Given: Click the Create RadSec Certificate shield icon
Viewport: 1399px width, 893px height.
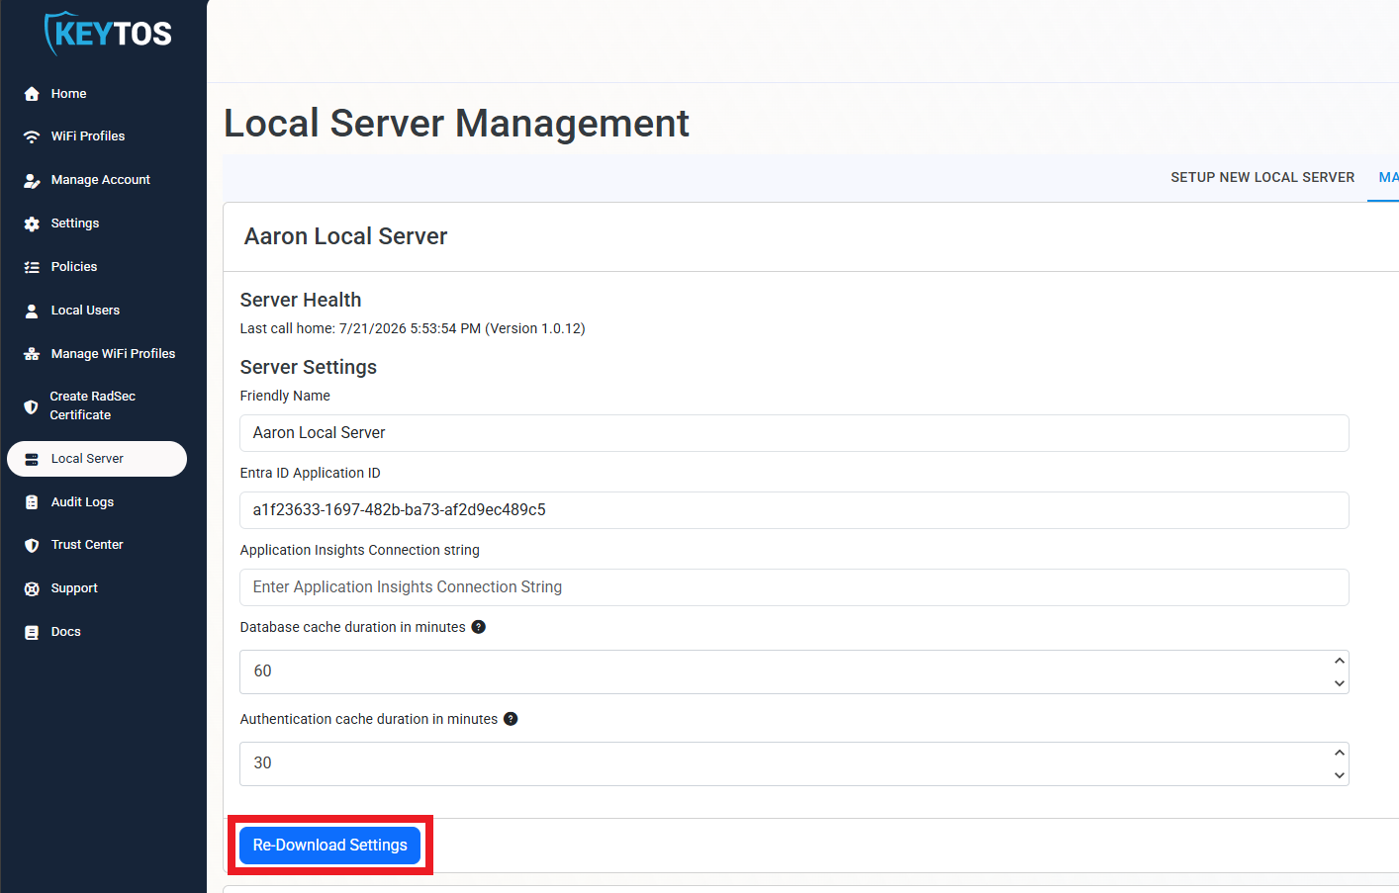Looking at the screenshot, I should (x=31, y=406).
